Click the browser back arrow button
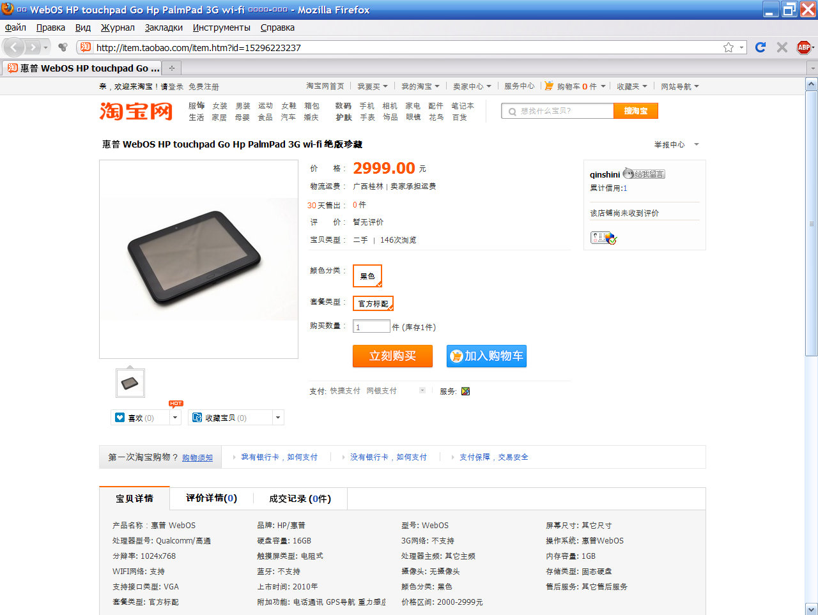This screenshot has height=615, width=818. coord(15,47)
